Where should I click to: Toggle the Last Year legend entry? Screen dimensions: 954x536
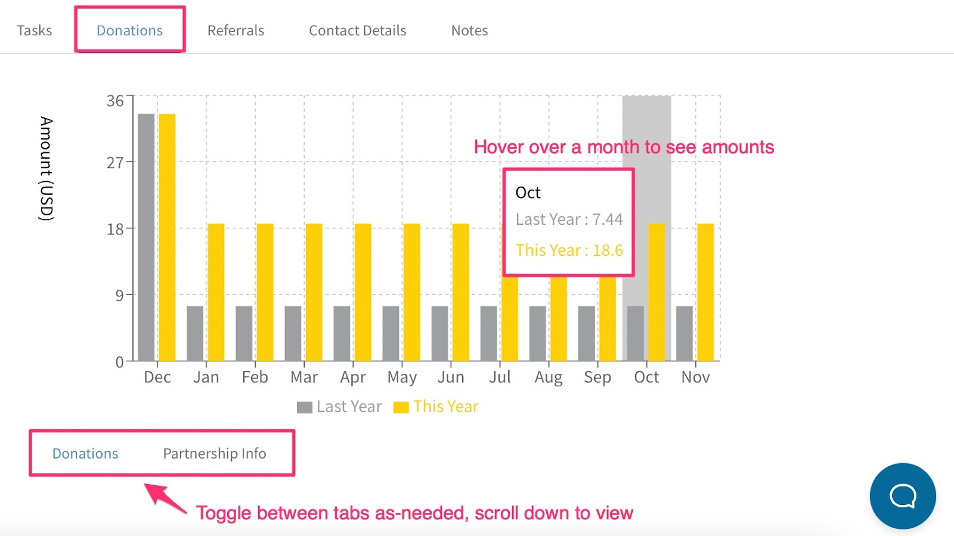(x=339, y=407)
